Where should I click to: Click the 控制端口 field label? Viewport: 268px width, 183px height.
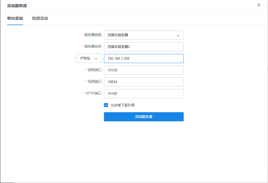[x=95, y=70]
